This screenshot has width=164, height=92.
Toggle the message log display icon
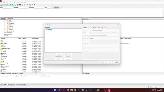(x=6, y=5)
